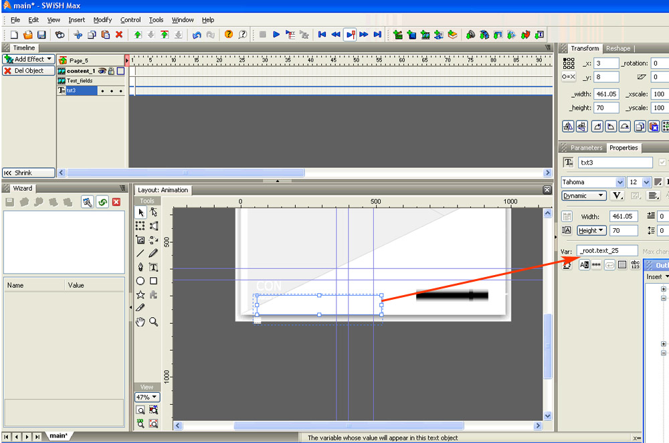Pick the Ellipse drawing tool
Viewport: 669px width, 443px height.
point(140,281)
